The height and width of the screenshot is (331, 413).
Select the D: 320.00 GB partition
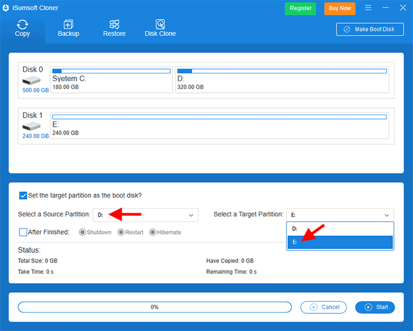[282, 79]
